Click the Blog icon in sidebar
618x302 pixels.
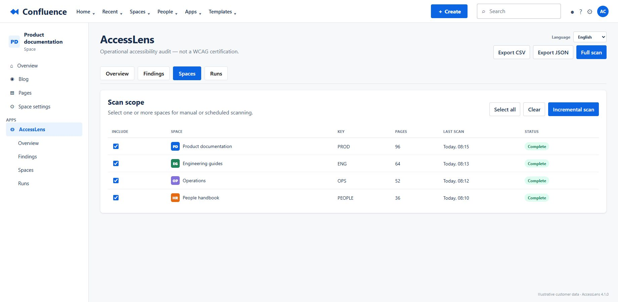point(12,79)
